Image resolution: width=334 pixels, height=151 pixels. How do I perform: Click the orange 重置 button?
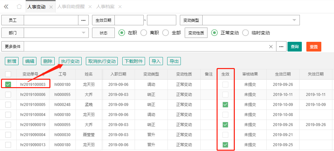coord(314,47)
